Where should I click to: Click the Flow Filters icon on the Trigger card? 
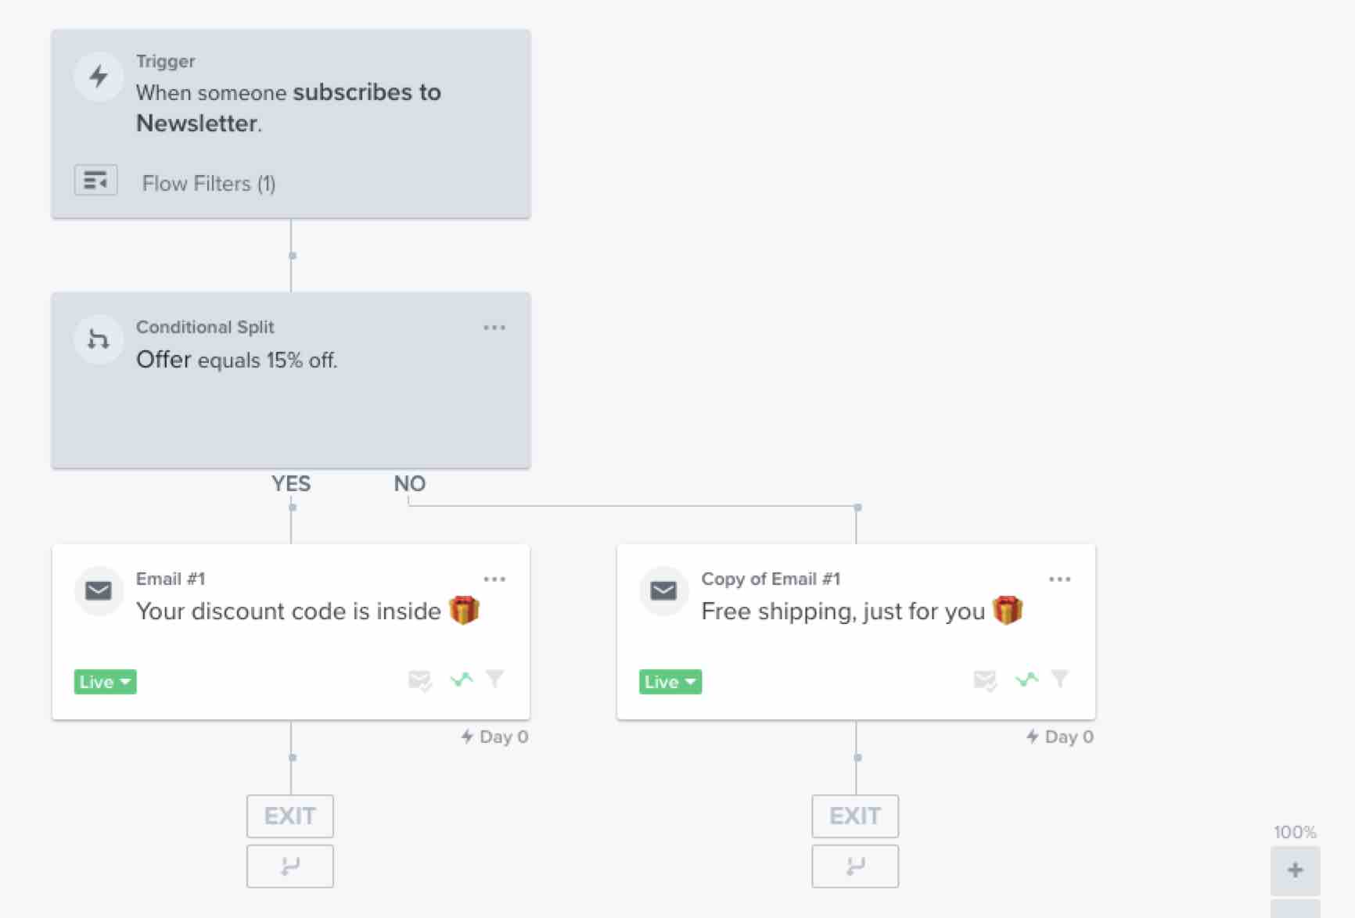(95, 180)
